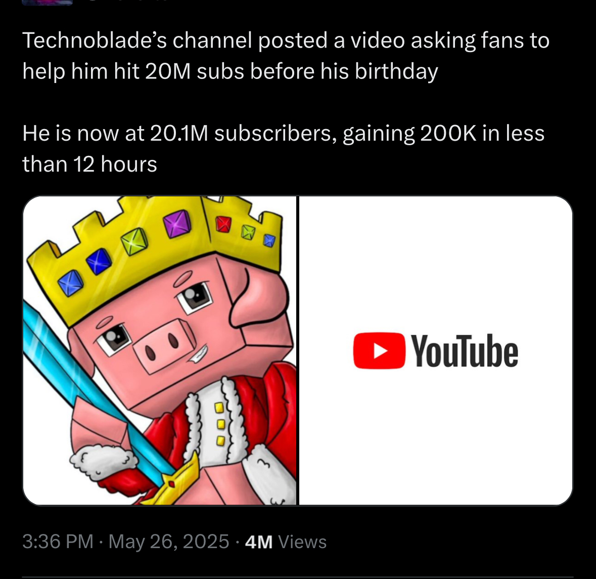The image size is (596, 579).
Task: Open the Technoblade pig artwork image
Action: (160, 351)
